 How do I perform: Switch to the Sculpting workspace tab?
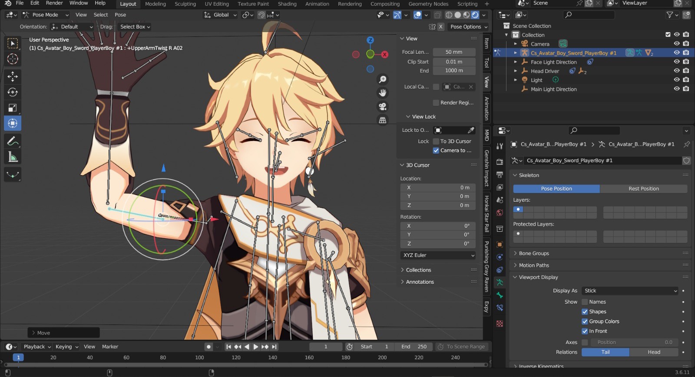click(185, 4)
